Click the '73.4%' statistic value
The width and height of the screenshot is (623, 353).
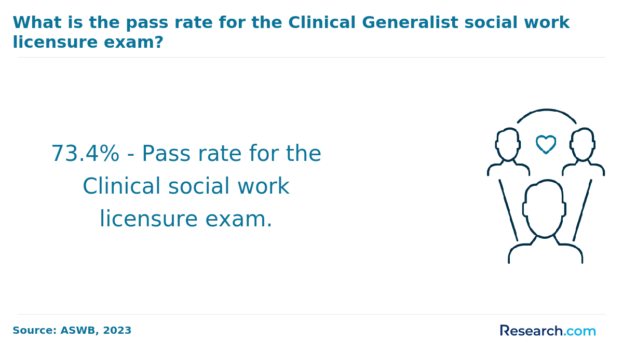[85, 154]
